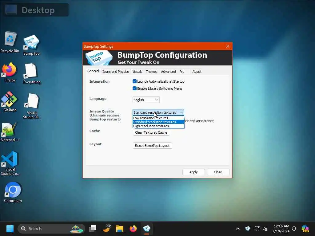Click the BumpTop taskbar icon
The width and height of the screenshot is (315, 236).
[147, 229]
